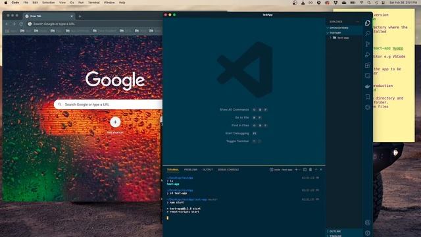Click the menu bar clock and date
The image size is (421, 237).
[x=403, y=3]
